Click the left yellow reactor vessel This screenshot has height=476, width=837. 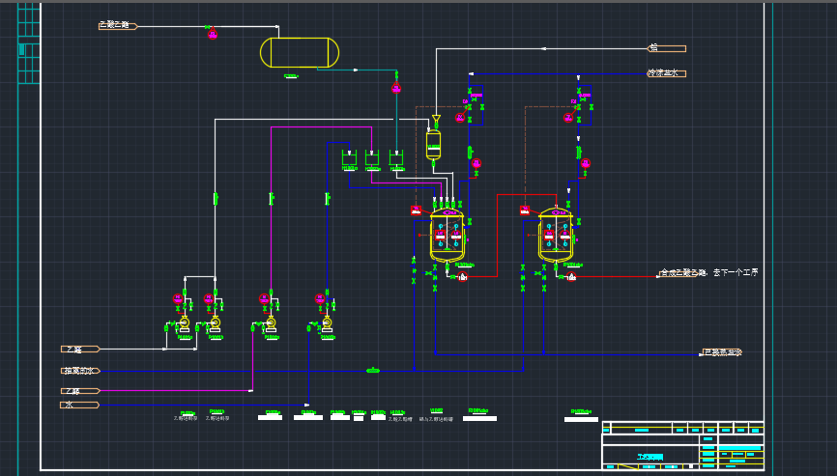coord(447,235)
